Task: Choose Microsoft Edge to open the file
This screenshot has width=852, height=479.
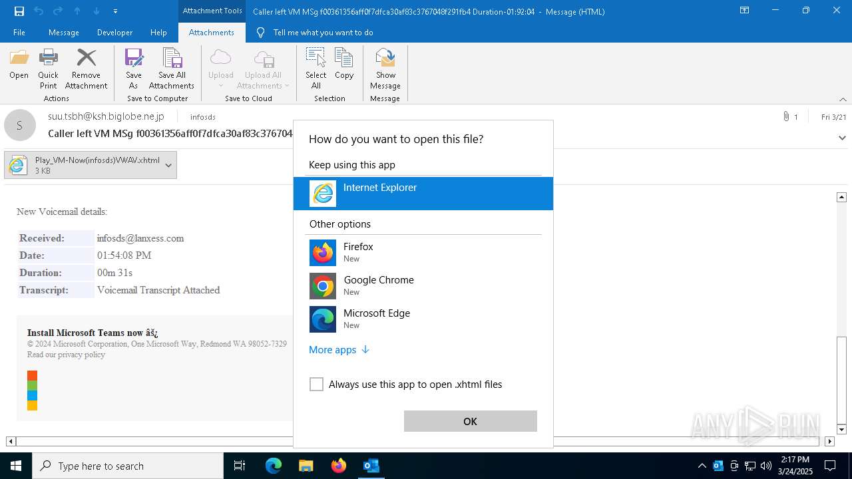Action: [x=423, y=319]
